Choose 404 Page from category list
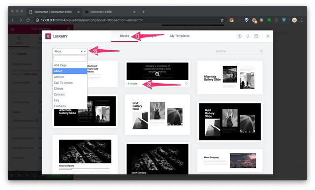The image size is (315, 190). point(70,65)
